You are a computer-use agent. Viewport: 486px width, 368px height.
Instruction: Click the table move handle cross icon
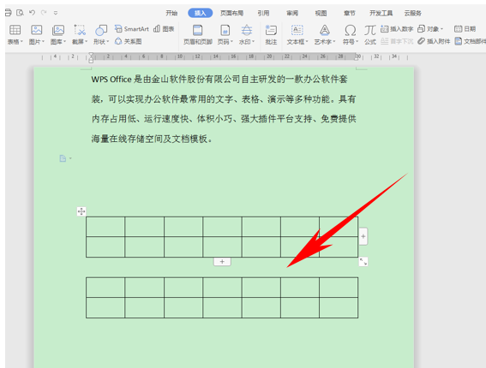pos(81,211)
